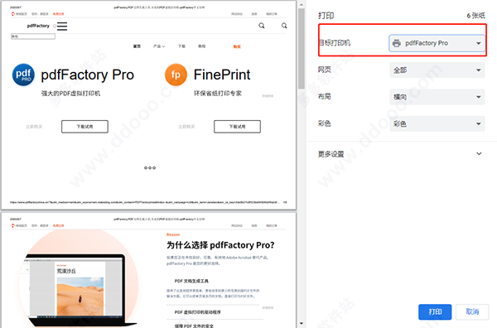Click the down arrow of the preview scrollbar

(302, 324)
